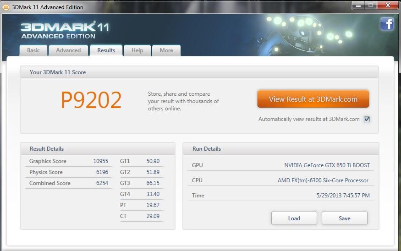Click the 3DMark 11 Advanced Edition logo
Screen dimensions: 401x251
[x=65, y=30]
